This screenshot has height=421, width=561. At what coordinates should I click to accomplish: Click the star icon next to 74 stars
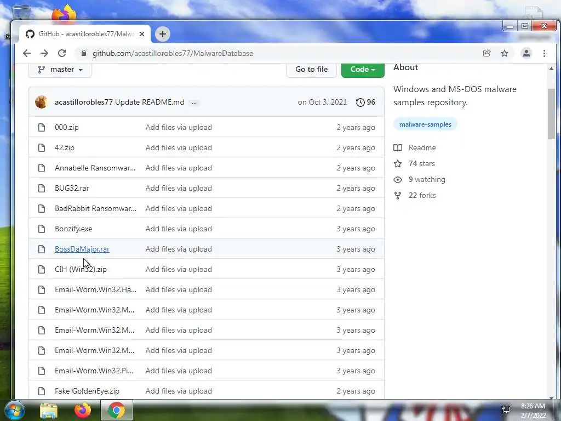click(398, 163)
